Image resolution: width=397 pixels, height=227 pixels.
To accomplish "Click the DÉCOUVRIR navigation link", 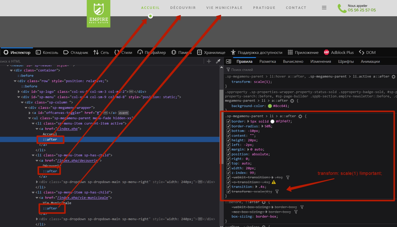I will click(x=183, y=8).
